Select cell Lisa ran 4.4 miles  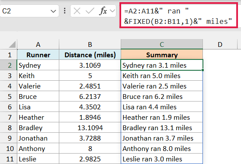point(162,107)
